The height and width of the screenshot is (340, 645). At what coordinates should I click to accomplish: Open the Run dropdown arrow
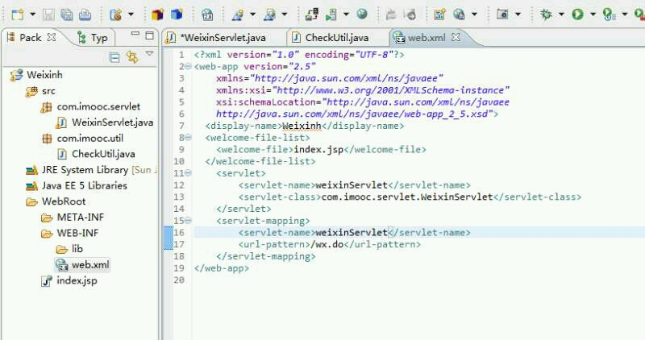[593, 15]
